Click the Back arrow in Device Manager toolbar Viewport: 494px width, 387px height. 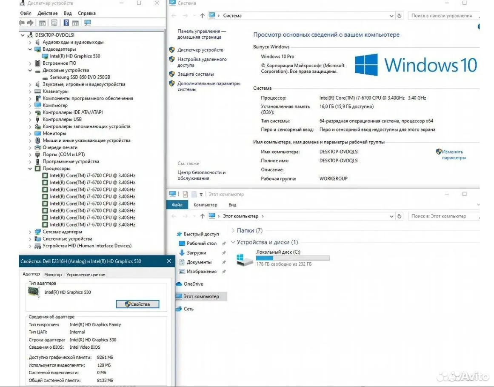tap(22, 23)
